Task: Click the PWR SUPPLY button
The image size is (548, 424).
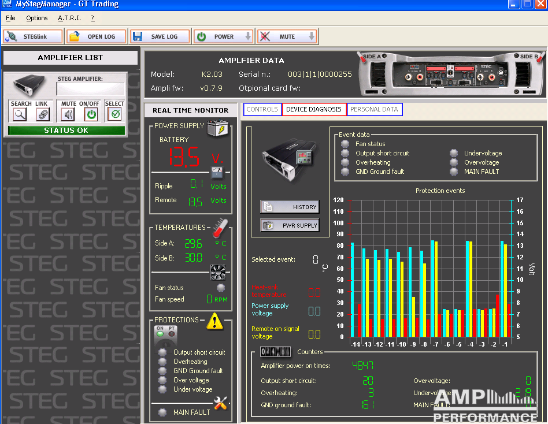Action: tap(290, 225)
